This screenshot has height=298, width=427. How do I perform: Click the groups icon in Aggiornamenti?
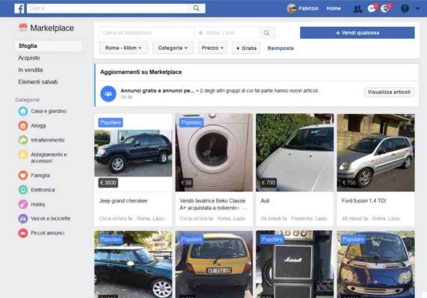108,94
